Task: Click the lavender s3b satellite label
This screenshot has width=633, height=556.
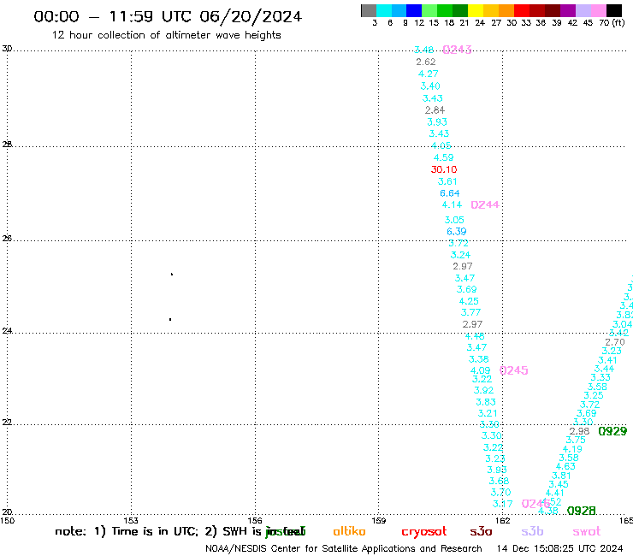Action: pyautogui.click(x=532, y=531)
